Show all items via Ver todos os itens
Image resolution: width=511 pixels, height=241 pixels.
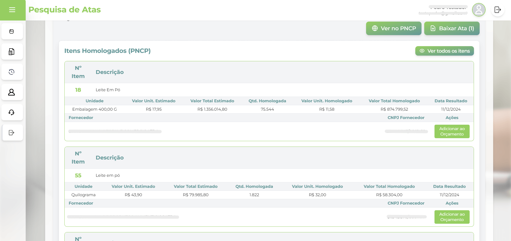(x=444, y=51)
